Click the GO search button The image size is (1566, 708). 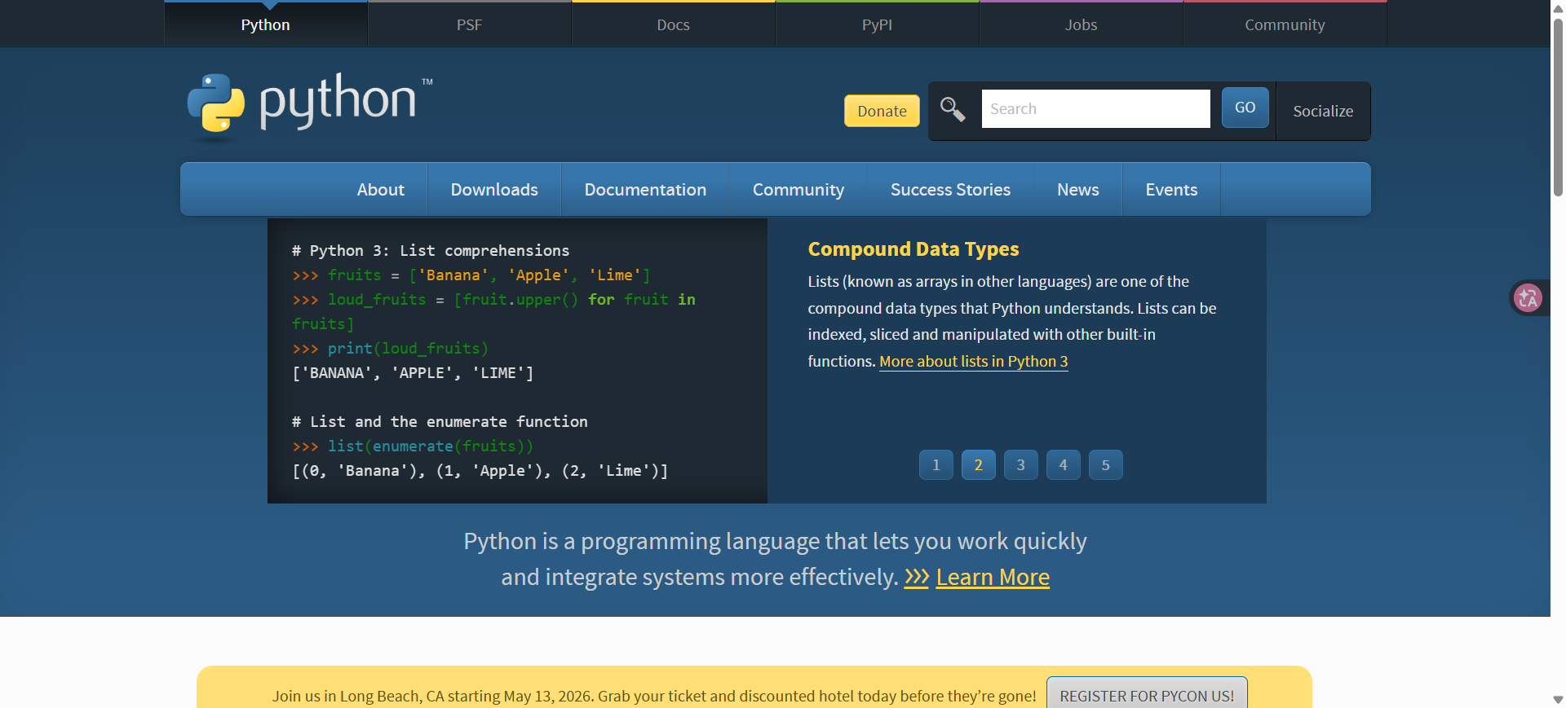coord(1245,108)
